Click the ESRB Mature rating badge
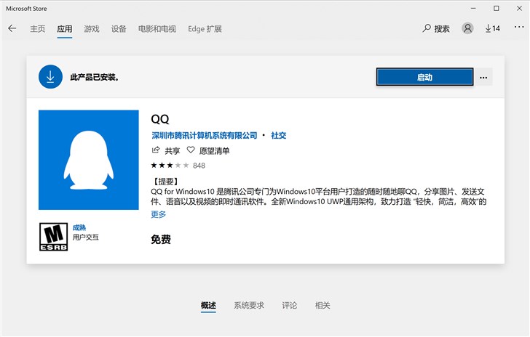This screenshot has width=530, height=337. tap(53, 237)
